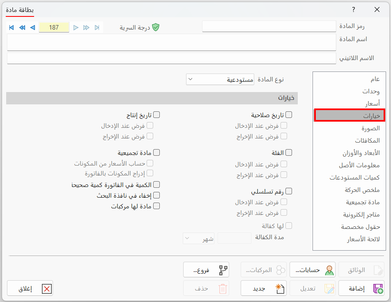Image resolution: width=391 pixels, height=302 pixels.
Task: Go to previous record arrow
Action: (33, 28)
